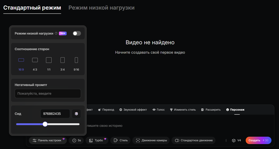Click the brush icon of Изменить стиль
Viewport: 279px width, 149px height.
pyautogui.click(x=171, y=110)
